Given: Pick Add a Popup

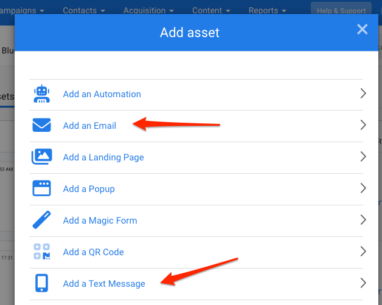Looking at the screenshot, I should [x=196, y=189].
